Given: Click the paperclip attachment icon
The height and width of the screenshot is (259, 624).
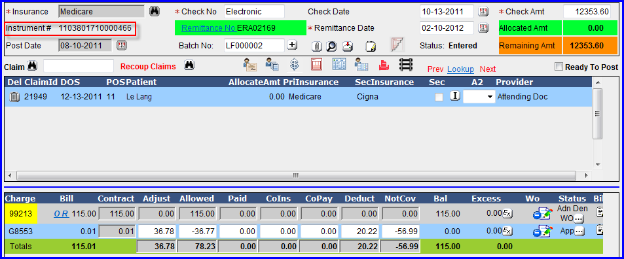Looking at the screenshot, I should 316,46.
